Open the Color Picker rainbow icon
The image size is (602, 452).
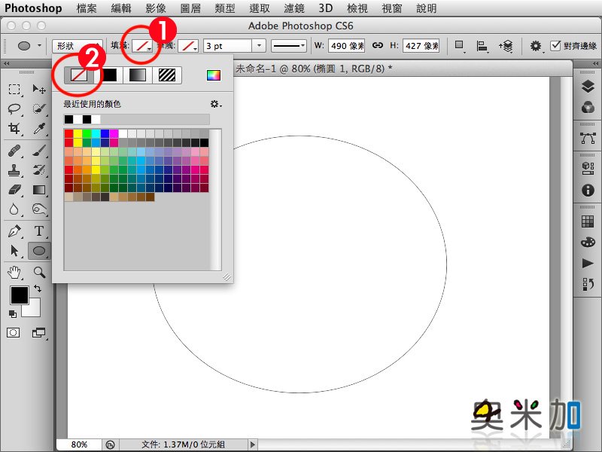[214, 75]
